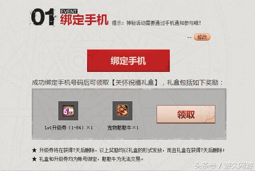This screenshot has width=255, height=171.
Task: Click the large 01 event number graphic
Action: [x=43, y=17]
